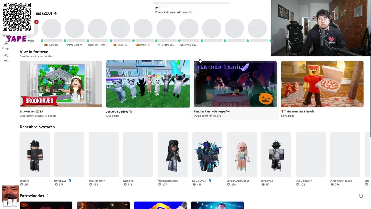The image size is (371, 209).
Task: Open the Feather Family game thumbnail
Action: tap(235, 84)
